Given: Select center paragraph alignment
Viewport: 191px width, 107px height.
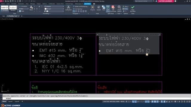Looking at the screenshot, I should (78, 11).
